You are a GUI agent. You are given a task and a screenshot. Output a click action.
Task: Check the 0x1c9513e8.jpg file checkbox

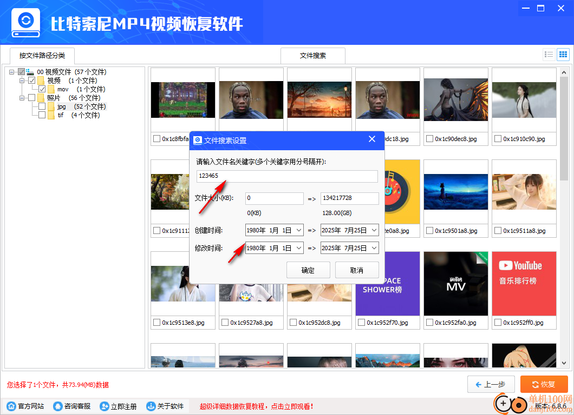[156, 322]
